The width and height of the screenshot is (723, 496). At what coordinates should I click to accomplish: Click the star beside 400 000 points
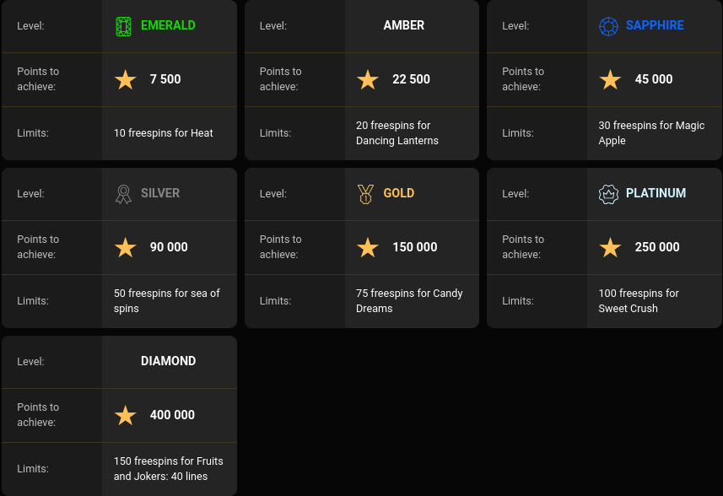click(126, 415)
